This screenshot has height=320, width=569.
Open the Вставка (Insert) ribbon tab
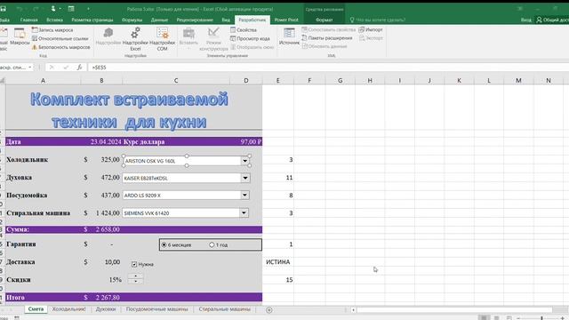point(54,20)
